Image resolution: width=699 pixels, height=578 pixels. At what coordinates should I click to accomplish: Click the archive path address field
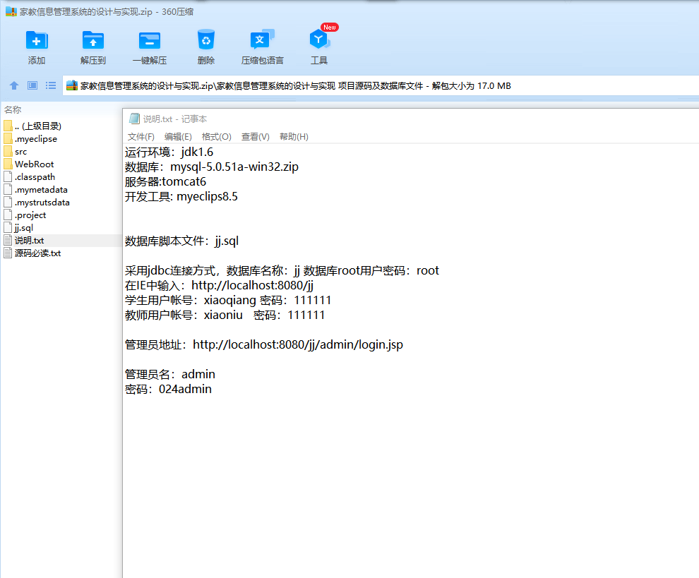(381, 85)
